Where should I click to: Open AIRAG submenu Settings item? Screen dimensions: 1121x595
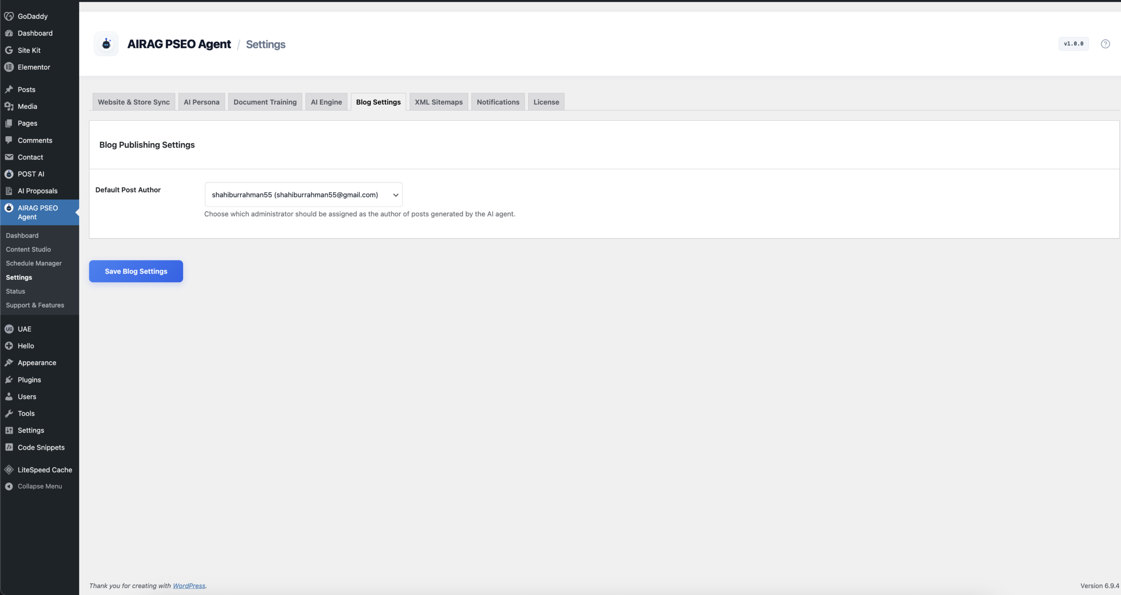19,278
